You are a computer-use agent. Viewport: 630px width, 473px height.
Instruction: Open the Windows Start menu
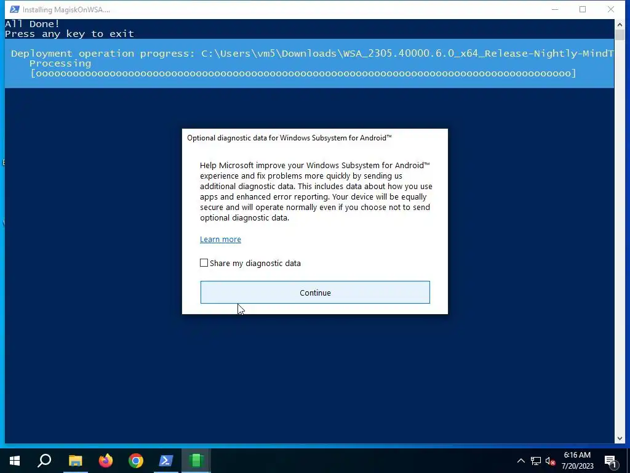pos(15,461)
